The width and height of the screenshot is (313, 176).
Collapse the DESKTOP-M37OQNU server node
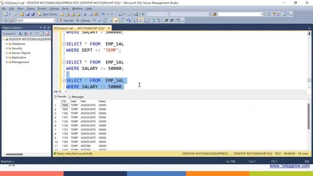click(x=3, y=39)
